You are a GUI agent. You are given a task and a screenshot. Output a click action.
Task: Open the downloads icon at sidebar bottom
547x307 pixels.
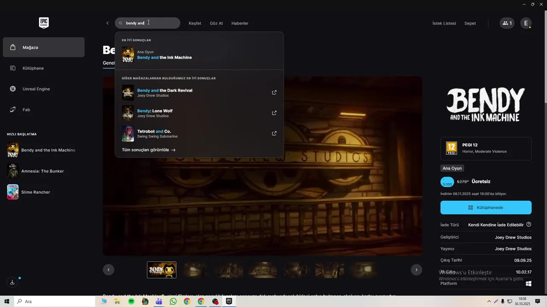point(12,282)
